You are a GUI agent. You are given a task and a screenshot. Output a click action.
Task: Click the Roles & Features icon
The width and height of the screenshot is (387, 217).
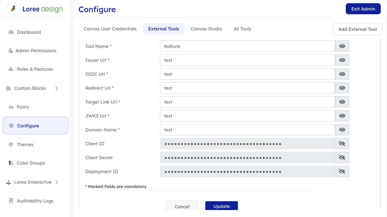11,69
